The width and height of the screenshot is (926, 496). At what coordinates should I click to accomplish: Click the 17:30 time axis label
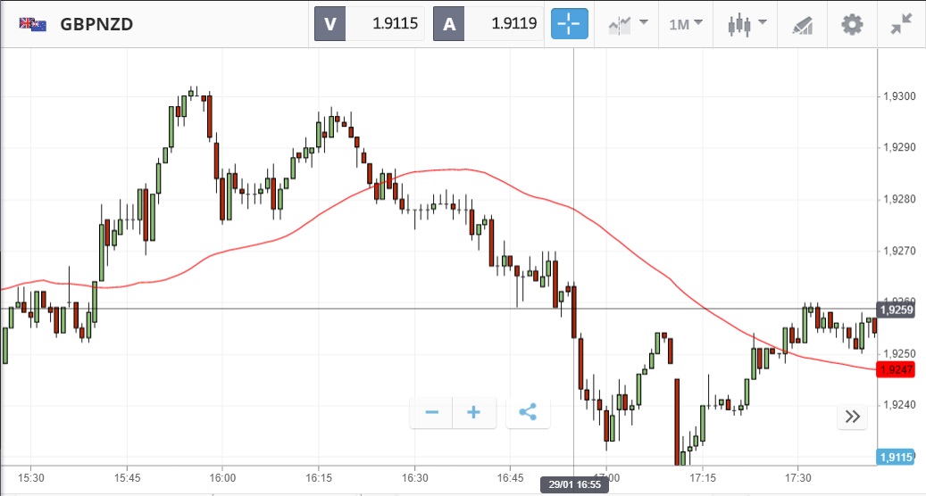tap(797, 478)
